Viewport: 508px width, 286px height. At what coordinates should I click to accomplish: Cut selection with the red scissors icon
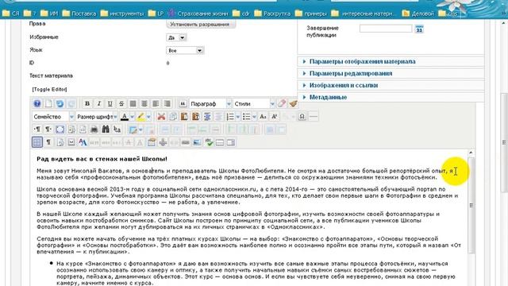[161, 117]
